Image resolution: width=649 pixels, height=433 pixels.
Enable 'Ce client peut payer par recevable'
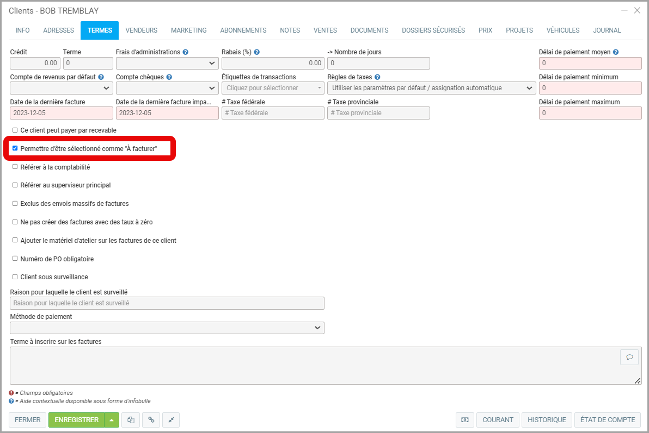tap(15, 130)
